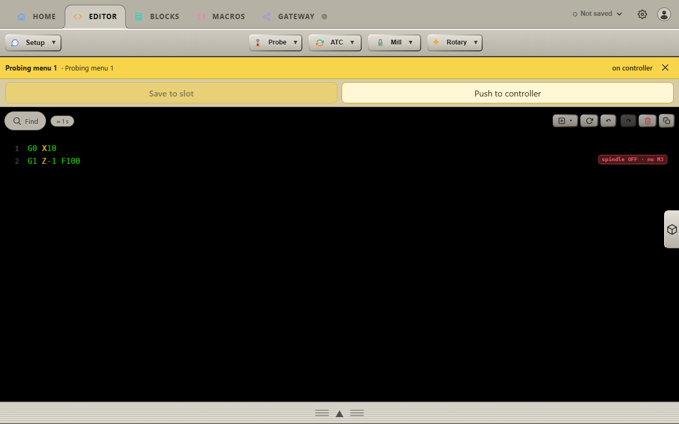The width and height of the screenshot is (679, 424).
Task: Open the Rotary dropdown menu
Action: point(455,43)
